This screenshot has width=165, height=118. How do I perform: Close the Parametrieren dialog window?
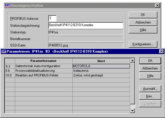(x=161, y=51)
